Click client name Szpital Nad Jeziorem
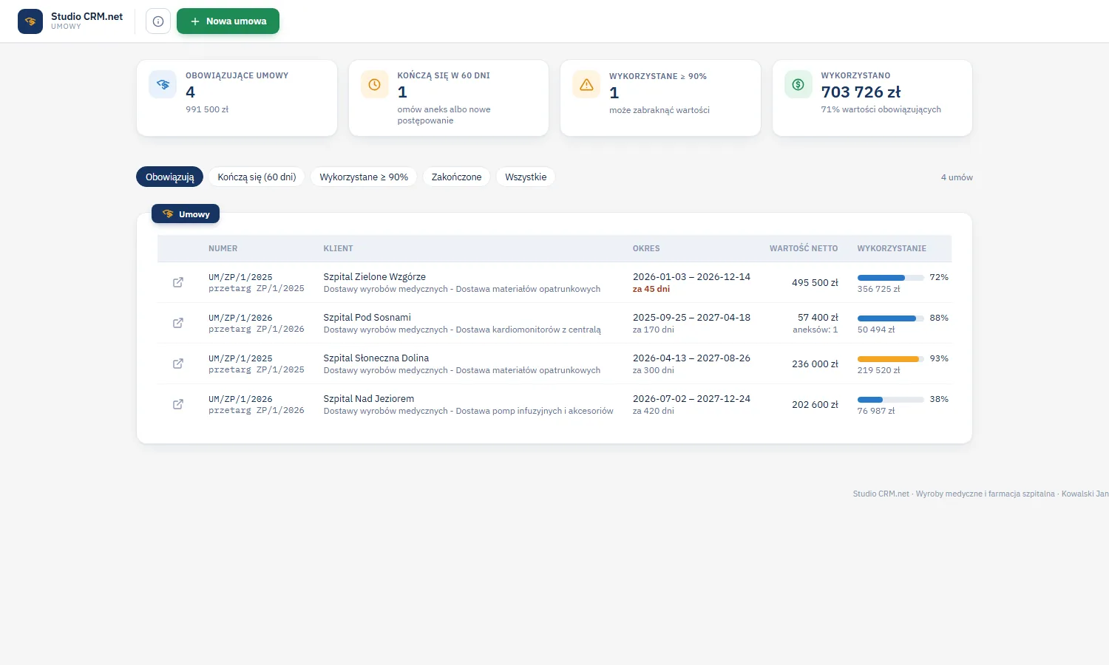The height and width of the screenshot is (665, 1109). tap(368, 398)
